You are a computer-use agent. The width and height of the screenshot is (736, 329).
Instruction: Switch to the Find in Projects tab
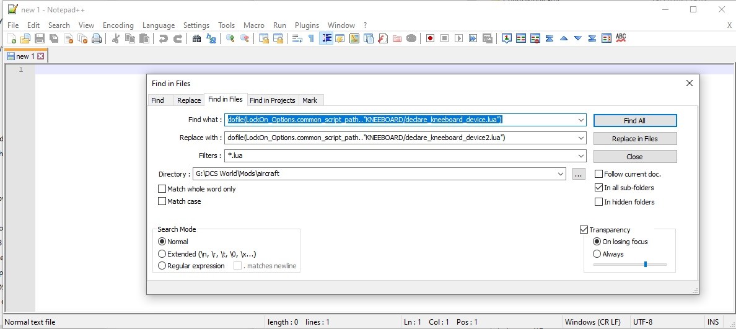(272, 100)
